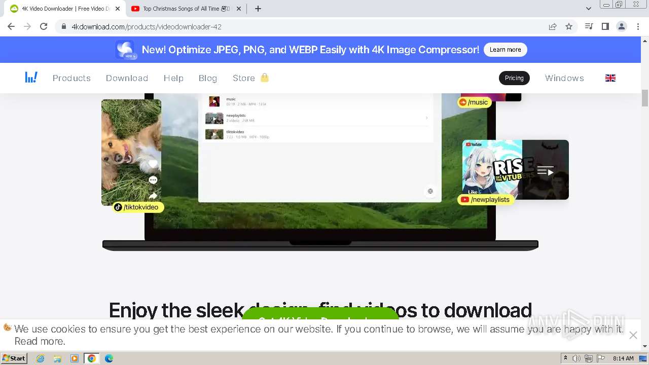Viewport: 649px width, 365px height.
Task: Reload the page with the refresh icon
Action: point(44,26)
